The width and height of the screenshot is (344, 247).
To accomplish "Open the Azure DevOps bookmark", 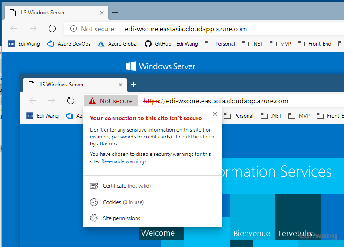I will click(x=69, y=44).
